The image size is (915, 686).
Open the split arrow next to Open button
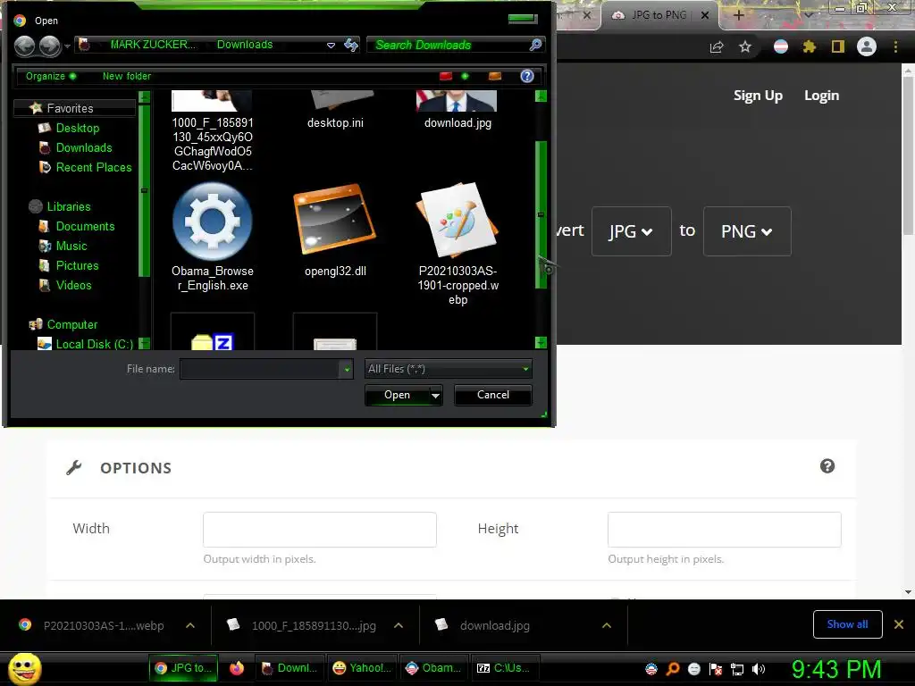435,396
